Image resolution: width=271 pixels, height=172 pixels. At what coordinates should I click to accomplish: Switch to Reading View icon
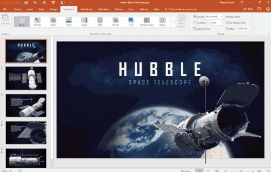coord(217,171)
